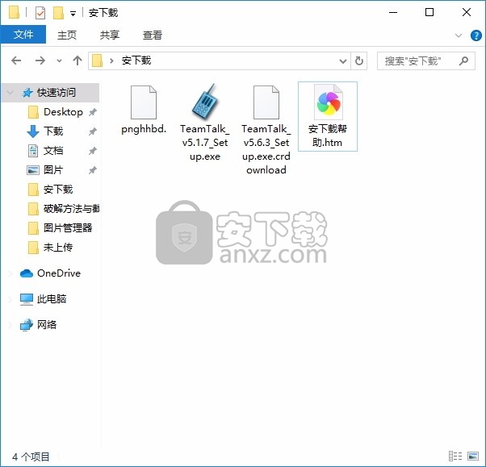Go forward with the right arrow

pyautogui.click(x=40, y=60)
